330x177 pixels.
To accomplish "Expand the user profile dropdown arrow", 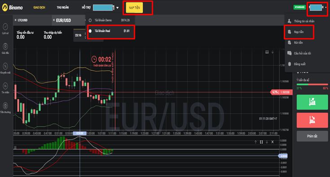I will pyautogui.click(x=326, y=7).
